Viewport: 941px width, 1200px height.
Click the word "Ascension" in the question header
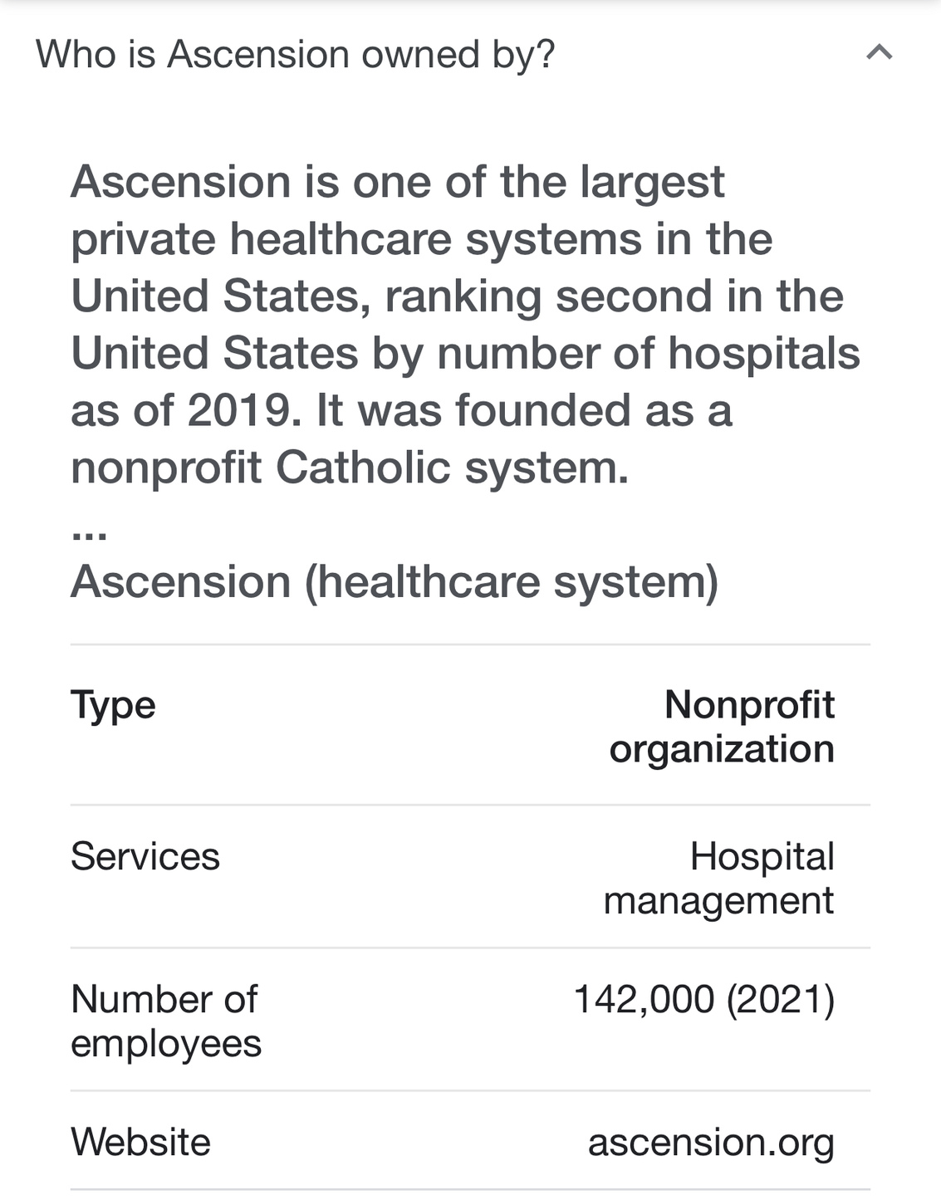tap(258, 55)
